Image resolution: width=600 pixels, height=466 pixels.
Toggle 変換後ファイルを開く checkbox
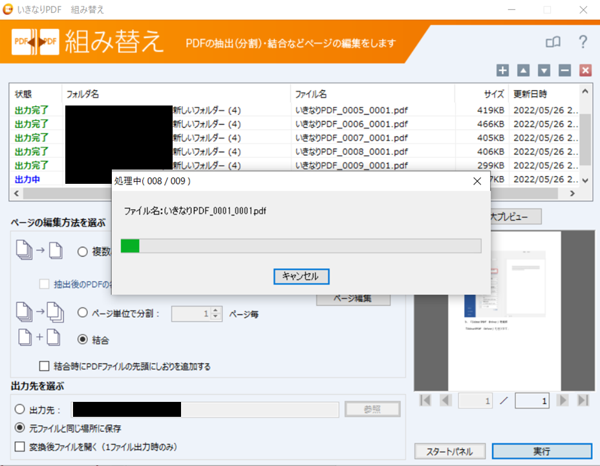pyautogui.click(x=19, y=447)
